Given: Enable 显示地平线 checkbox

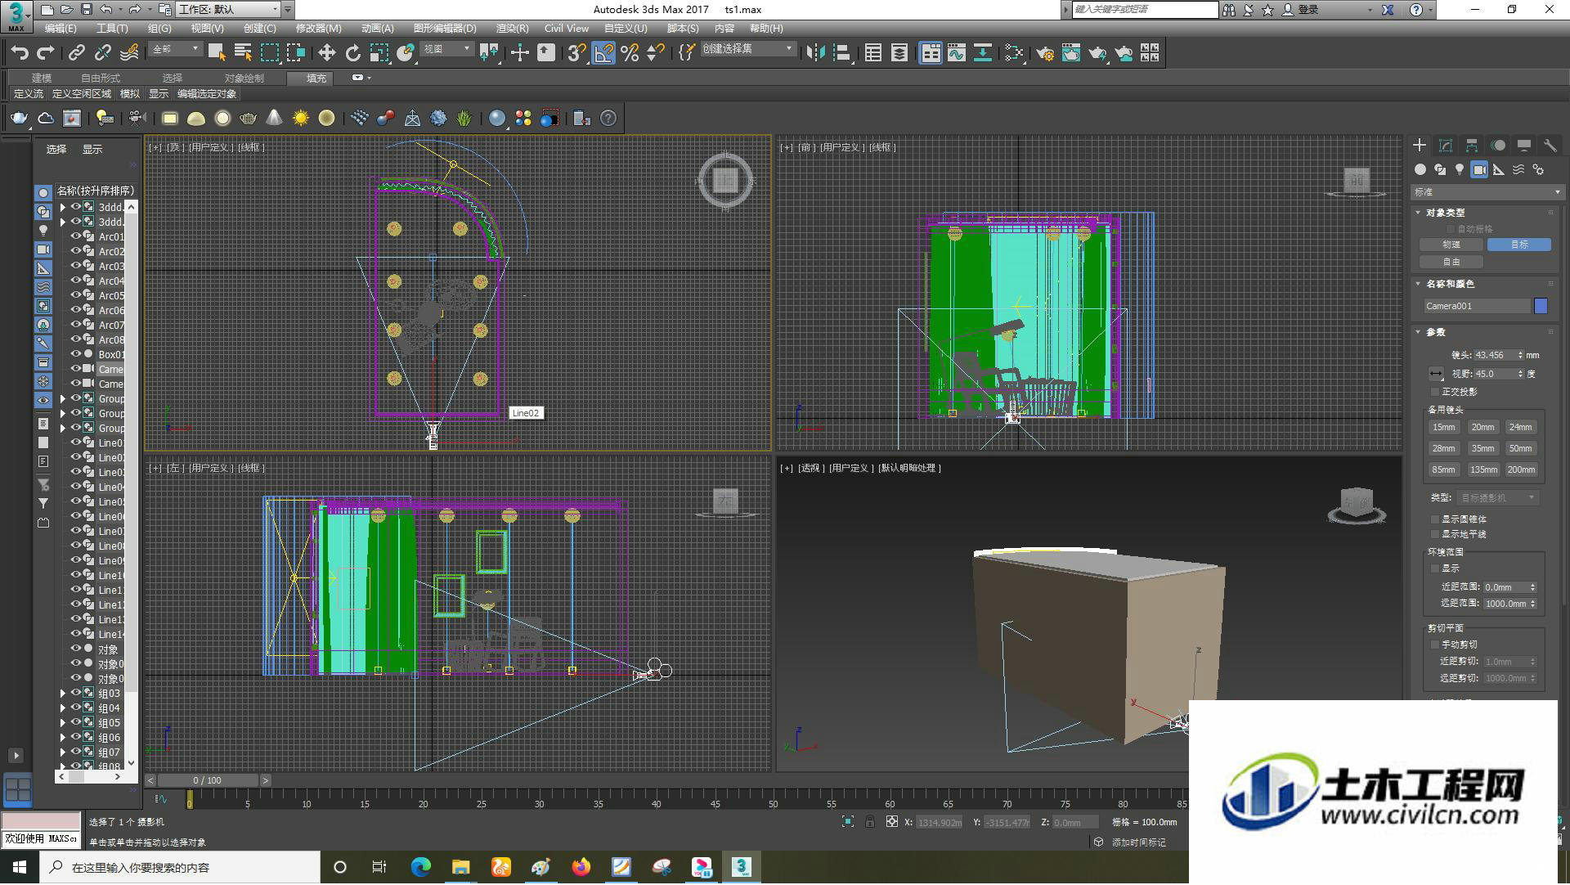Looking at the screenshot, I should coord(1435,534).
